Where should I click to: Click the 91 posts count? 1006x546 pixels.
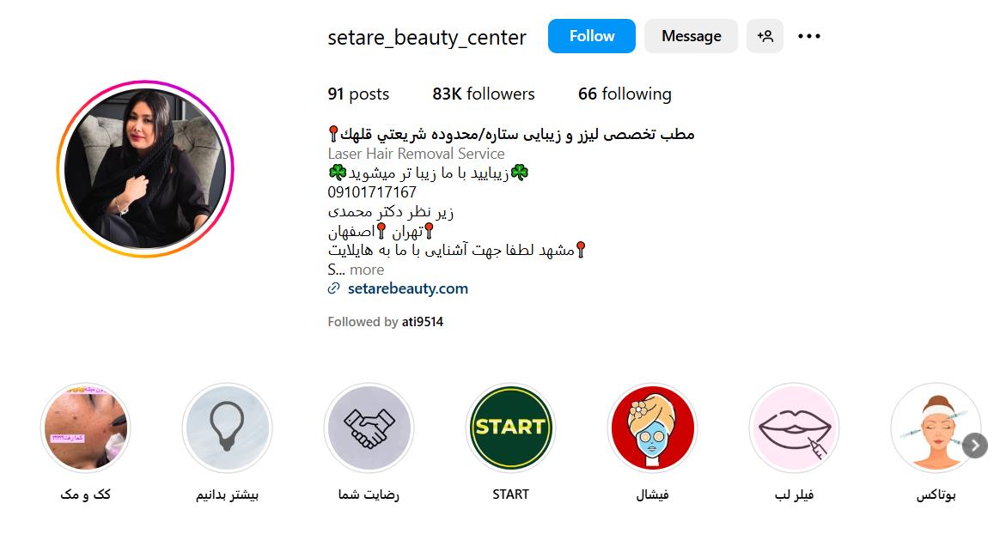(358, 94)
